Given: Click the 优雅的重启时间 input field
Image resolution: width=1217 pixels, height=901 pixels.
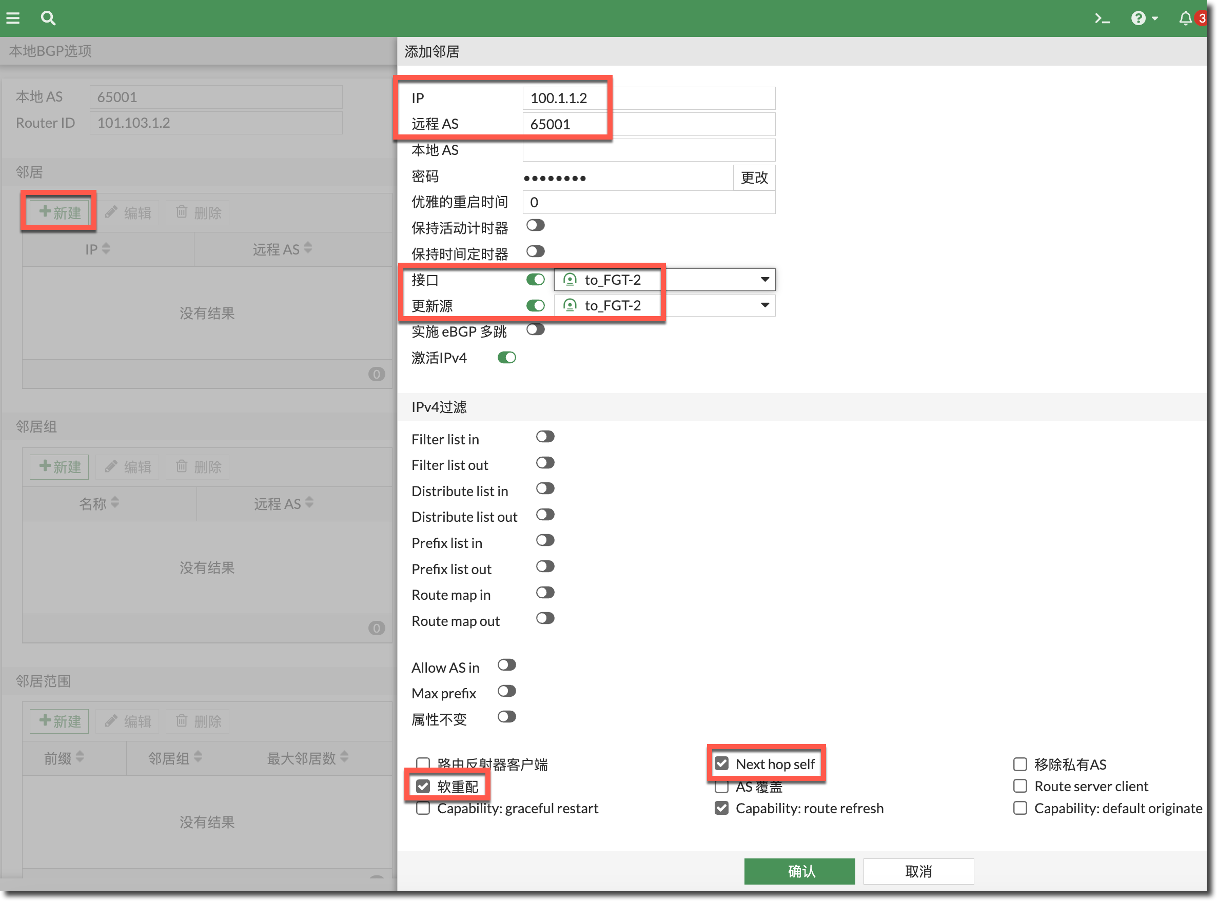Looking at the screenshot, I should pyautogui.click(x=648, y=202).
